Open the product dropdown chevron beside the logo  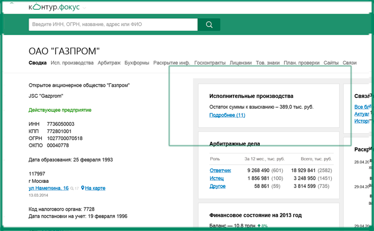84,8
